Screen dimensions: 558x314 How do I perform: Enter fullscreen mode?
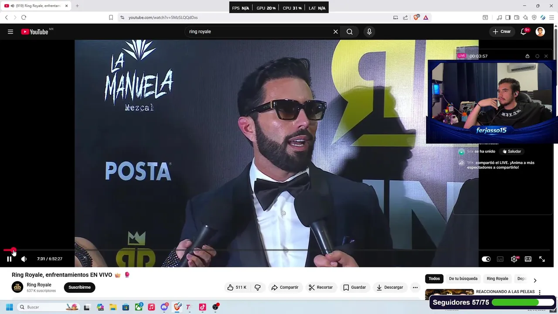(x=542, y=259)
